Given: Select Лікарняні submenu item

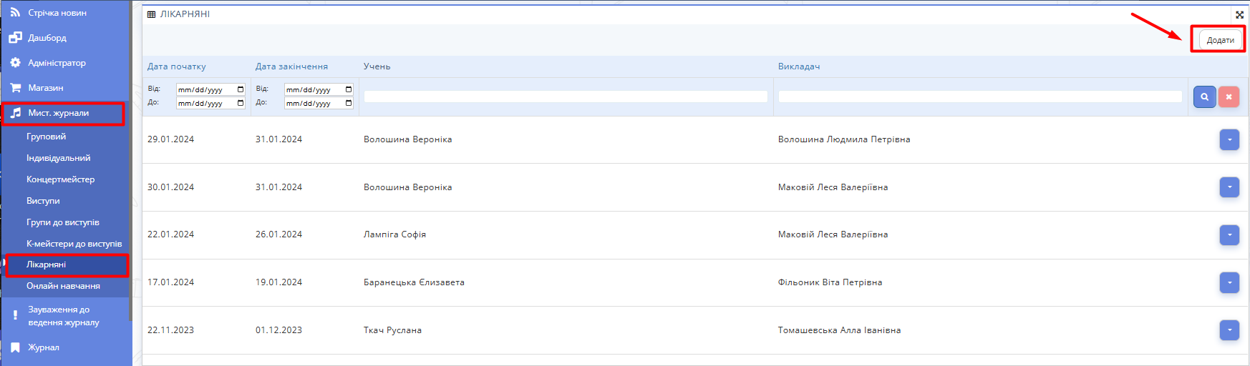Looking at the screenshot, I should tap(47, 264).
